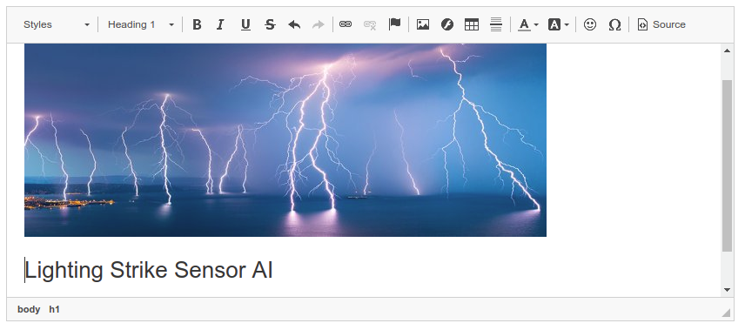Click the unlink icon
The width and height of the screenshot is (745, 330).
(x=370, y=24)
